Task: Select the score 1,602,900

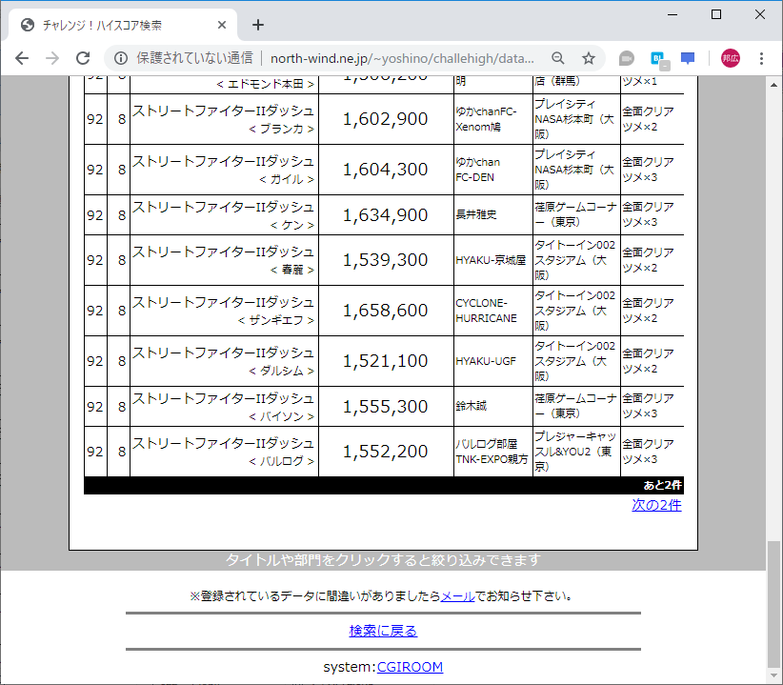Action: [385, 119]
